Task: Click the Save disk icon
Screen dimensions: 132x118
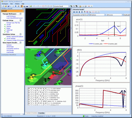Action: (8, 6)
